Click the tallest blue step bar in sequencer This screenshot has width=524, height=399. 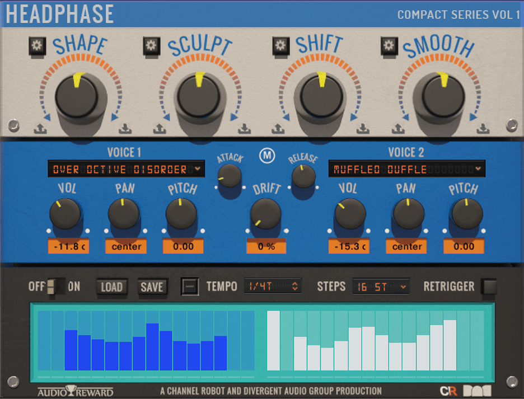coord(152,347)
